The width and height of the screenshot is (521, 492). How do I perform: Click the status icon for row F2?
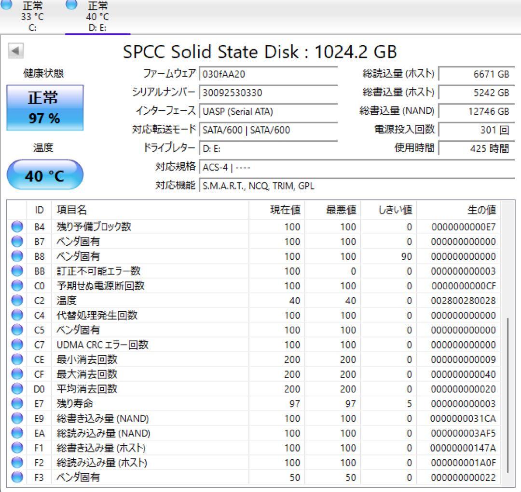(x=17, y=463)
